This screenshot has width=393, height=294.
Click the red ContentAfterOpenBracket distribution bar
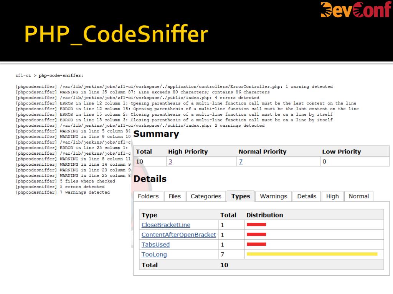pyautogui.click(x=256, y=235)
